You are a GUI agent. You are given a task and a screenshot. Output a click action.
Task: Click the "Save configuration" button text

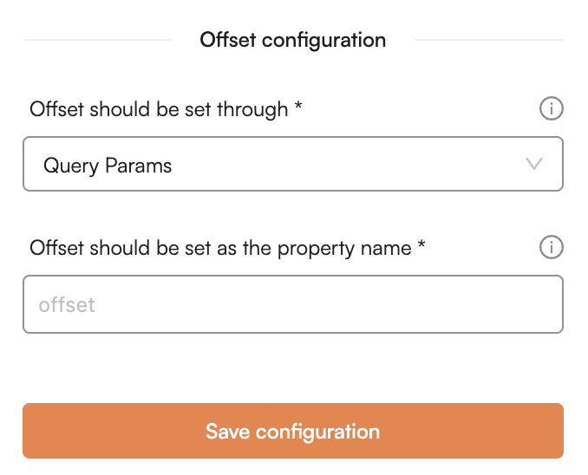[x=292, y=431]
